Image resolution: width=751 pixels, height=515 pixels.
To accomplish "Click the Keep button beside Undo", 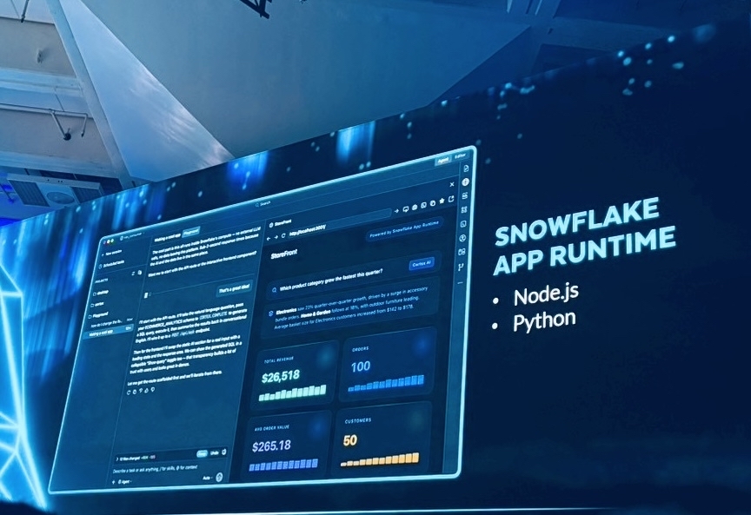I will pos(203,453).
